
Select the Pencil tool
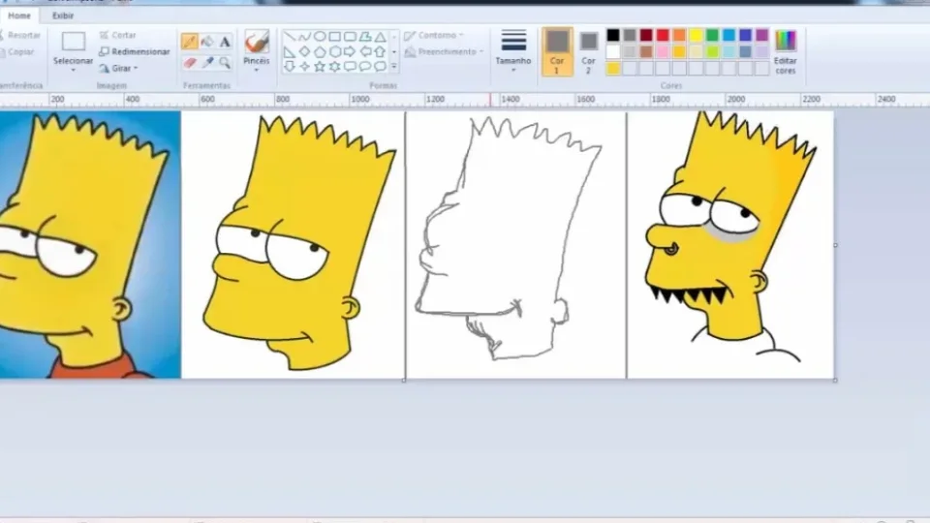click(x=190, y=42)
